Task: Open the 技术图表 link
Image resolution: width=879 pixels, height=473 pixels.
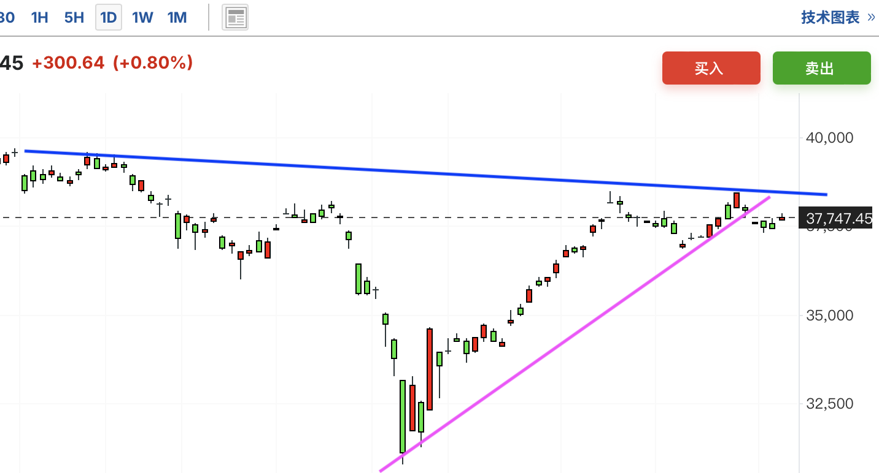Action: (830, 17)
